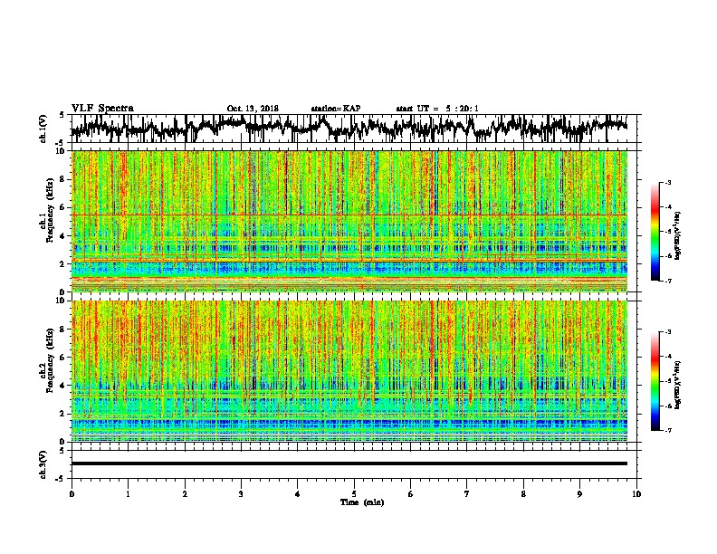Select the date text "Oct. 13, 2018"

[253, 109]
